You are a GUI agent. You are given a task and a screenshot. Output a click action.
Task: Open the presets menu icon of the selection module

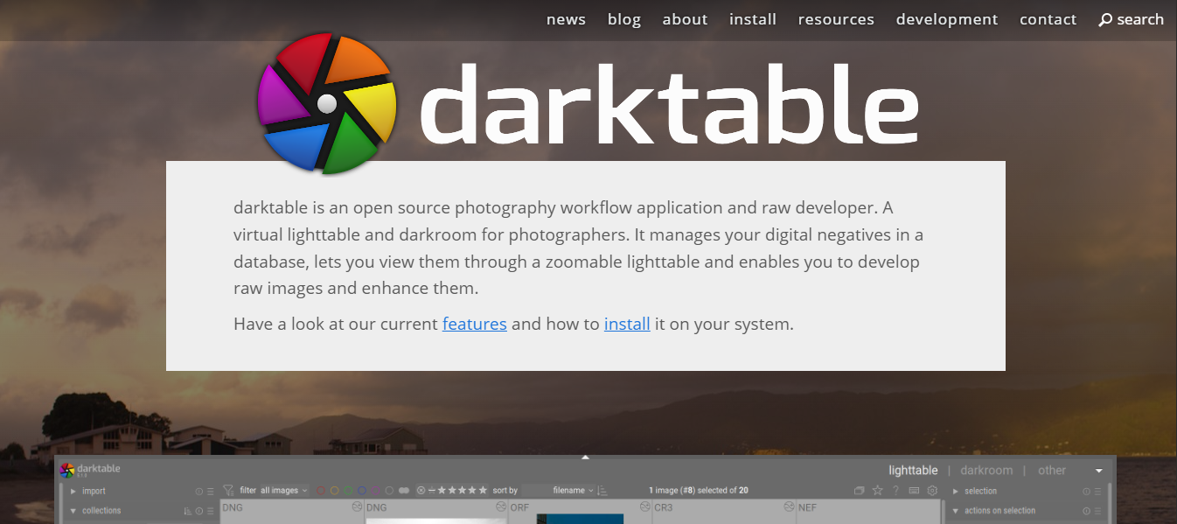1097,492
